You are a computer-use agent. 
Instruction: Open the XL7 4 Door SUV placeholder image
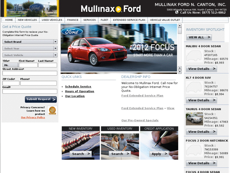tap(194, 88)
